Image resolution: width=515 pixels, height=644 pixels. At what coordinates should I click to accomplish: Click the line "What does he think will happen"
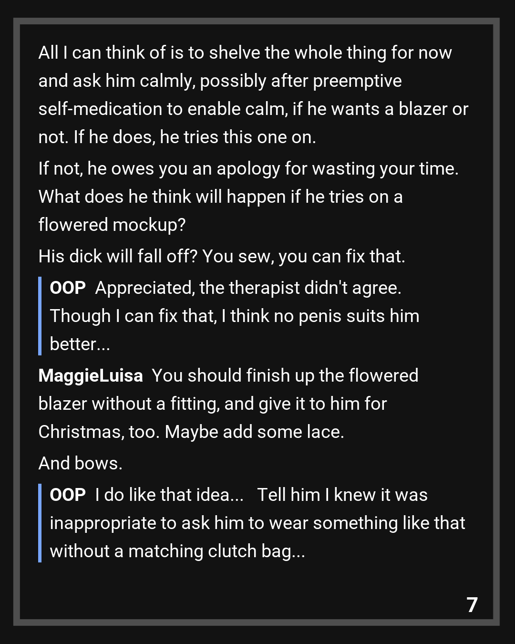220,197
